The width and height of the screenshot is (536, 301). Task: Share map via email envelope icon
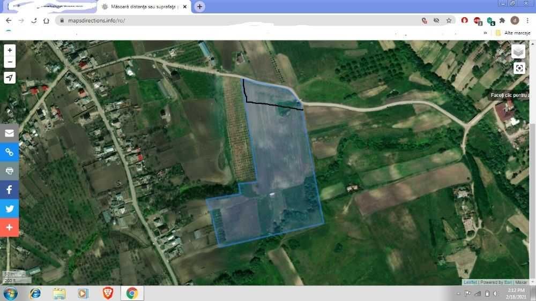click(9, 133)
